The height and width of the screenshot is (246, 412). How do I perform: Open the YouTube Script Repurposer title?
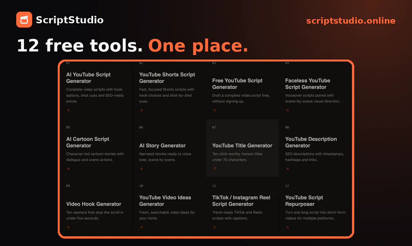(x=304, y=201)
